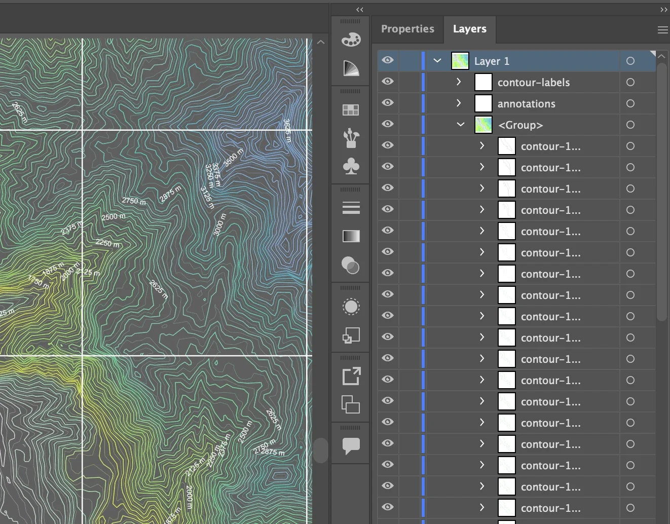
Task: Click the Layer 1 thumbnail
Action: click(460, 61)
